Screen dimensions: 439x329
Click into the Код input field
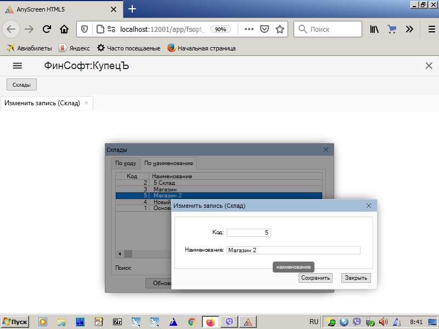pos(249,232)
